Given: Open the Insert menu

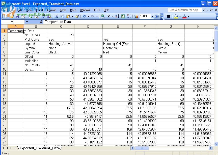Looking at the screenshot, I should [x=39, y=10].
